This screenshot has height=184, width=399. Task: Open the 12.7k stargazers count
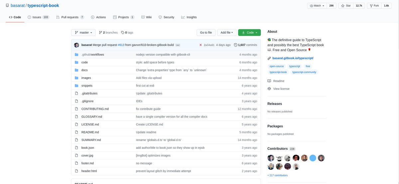click(x=359, y=6)
